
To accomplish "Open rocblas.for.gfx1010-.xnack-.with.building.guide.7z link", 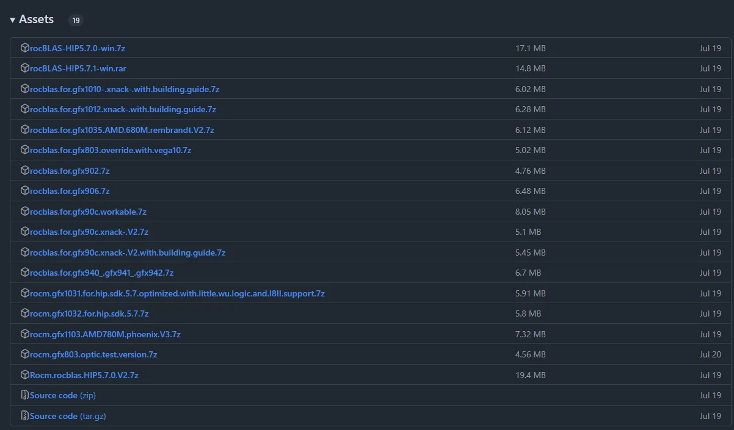I will (x=125, y=89).
